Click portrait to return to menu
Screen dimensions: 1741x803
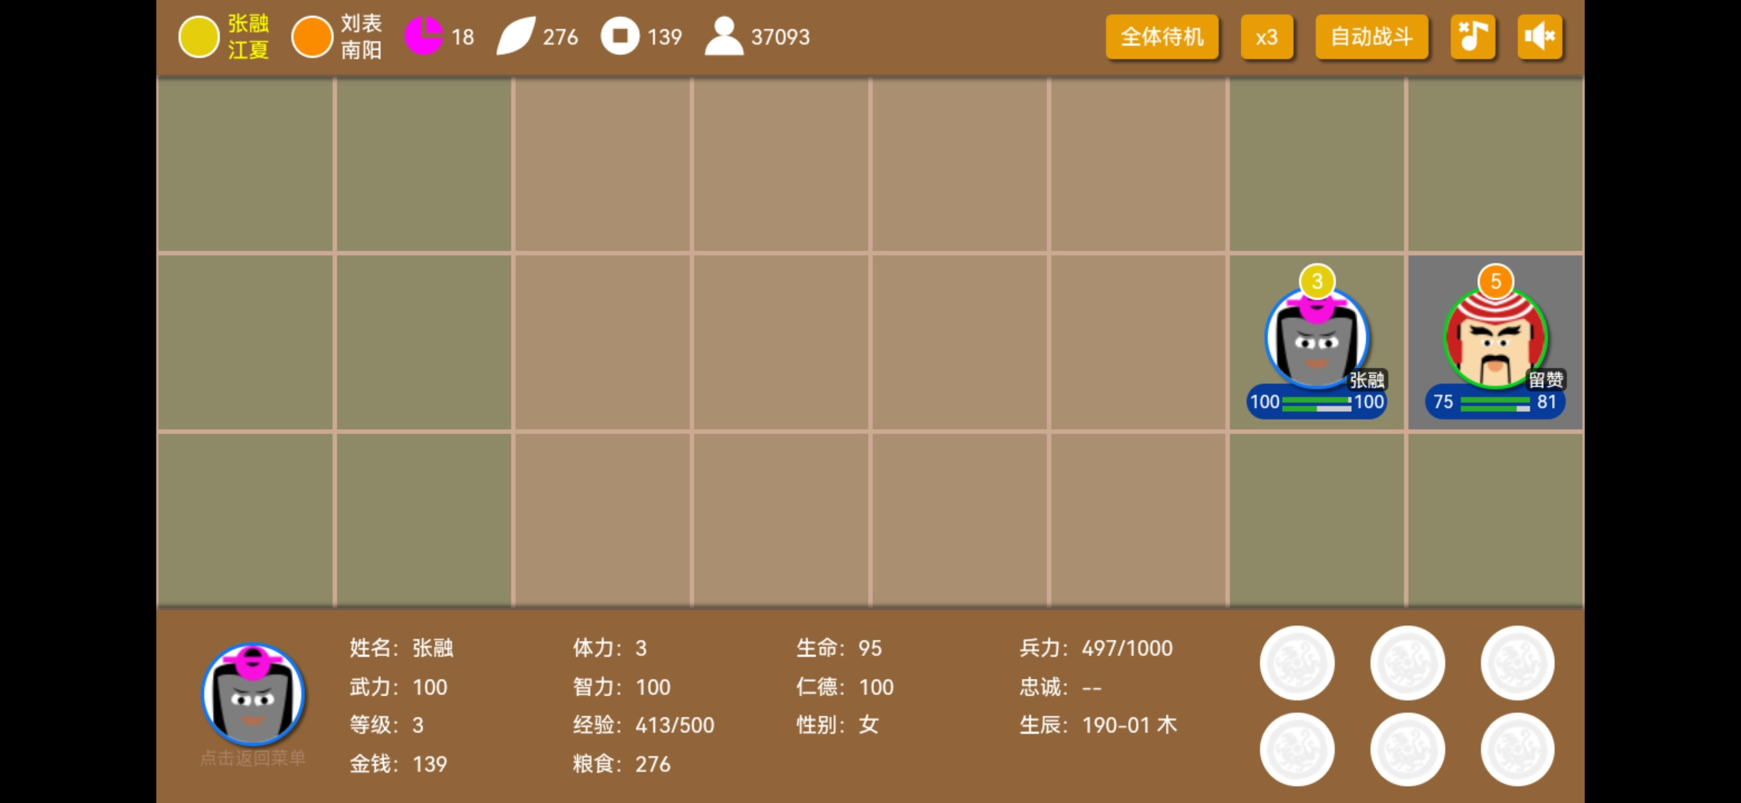coord(253,694)
